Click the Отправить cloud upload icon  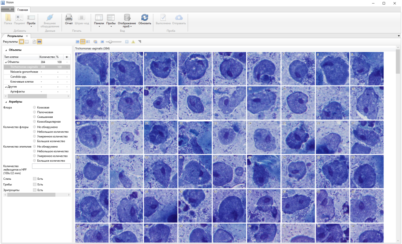(179, 18)
